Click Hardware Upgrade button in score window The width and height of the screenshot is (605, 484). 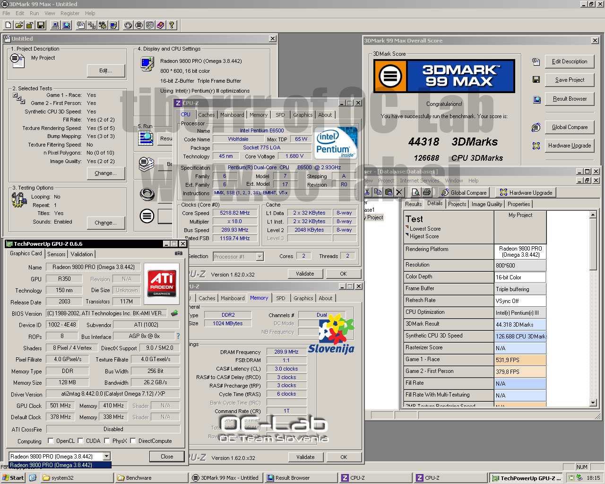click(570, 146)
